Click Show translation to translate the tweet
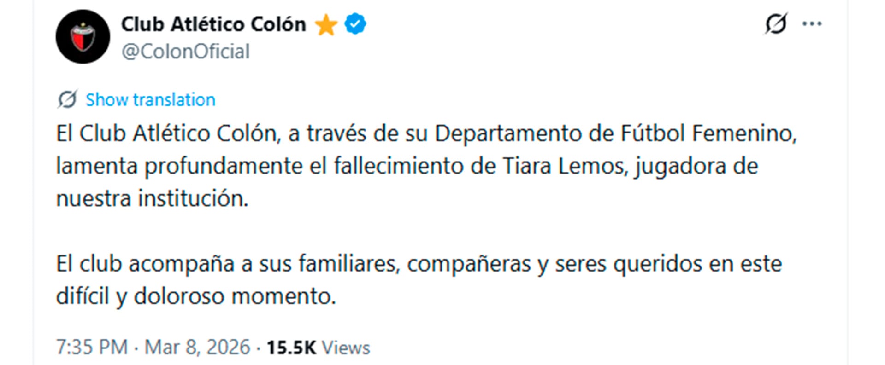Screen dimensions: 885x365 pos(149,98)
